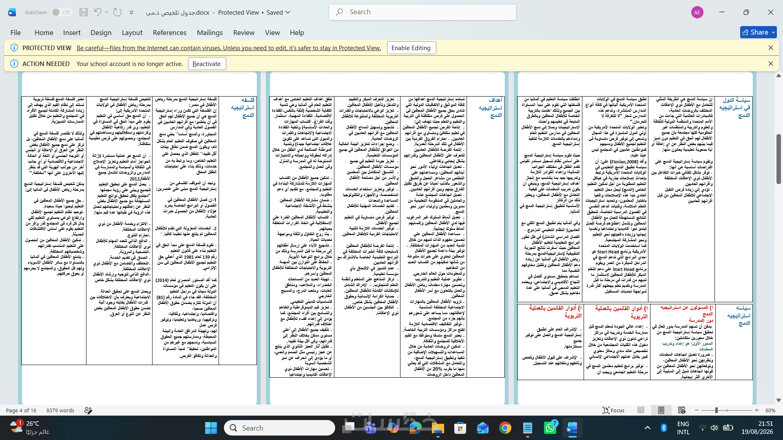Click the vertical scrollbar thumb
783x440 pixels.
(779, 159)
